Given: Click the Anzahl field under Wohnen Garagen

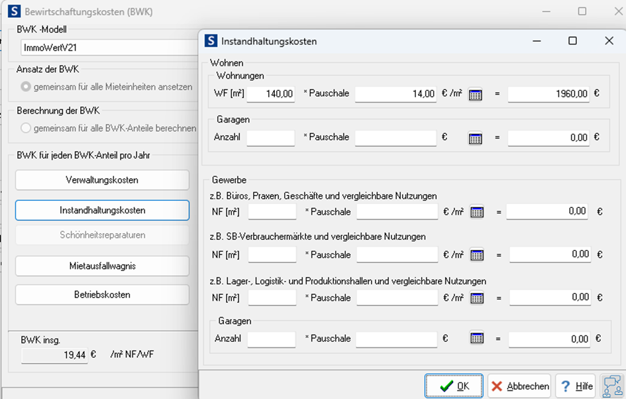Looking at the screenshot, I should [x=271, y=138].
